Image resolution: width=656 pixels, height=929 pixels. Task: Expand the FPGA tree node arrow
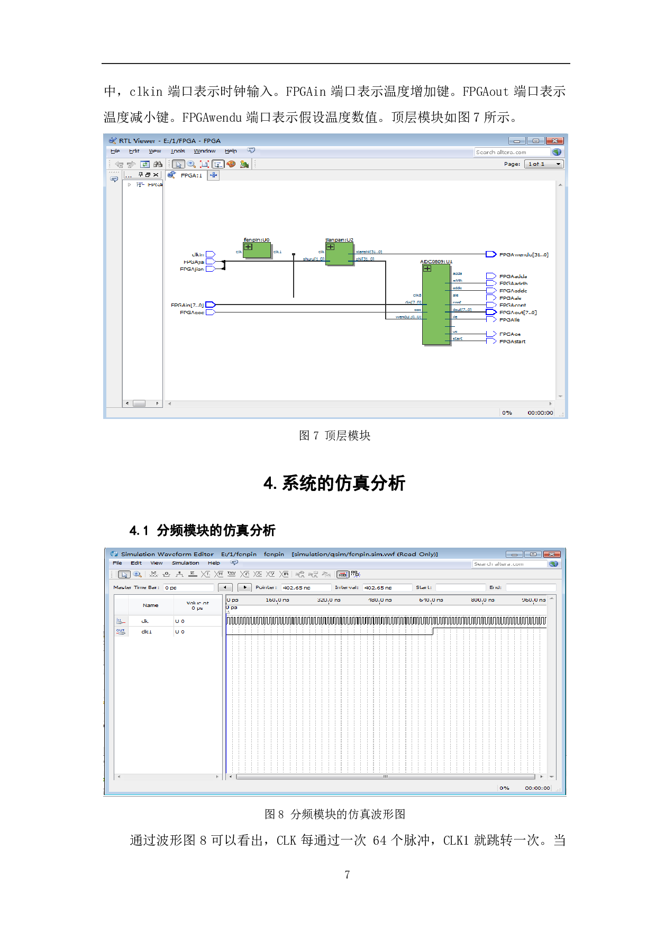coord(129,185)
